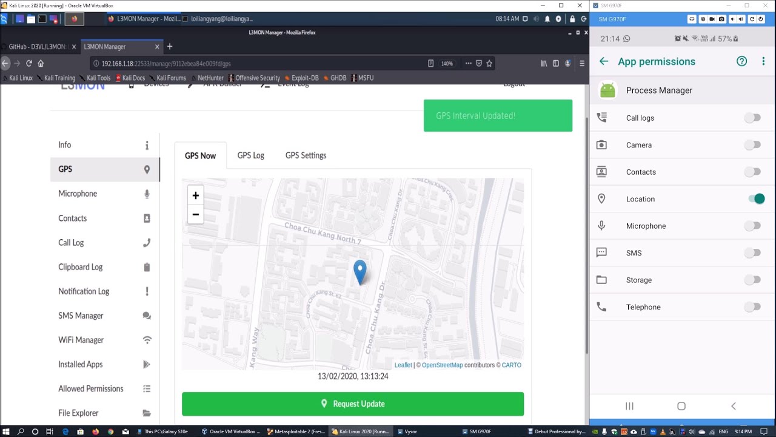Click the Vysor screenshot camera icon
This screenshot has height=437, width=776.
click(721, 19)
